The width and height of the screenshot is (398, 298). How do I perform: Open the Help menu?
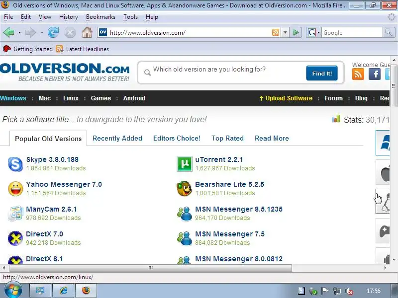[152, 17]
